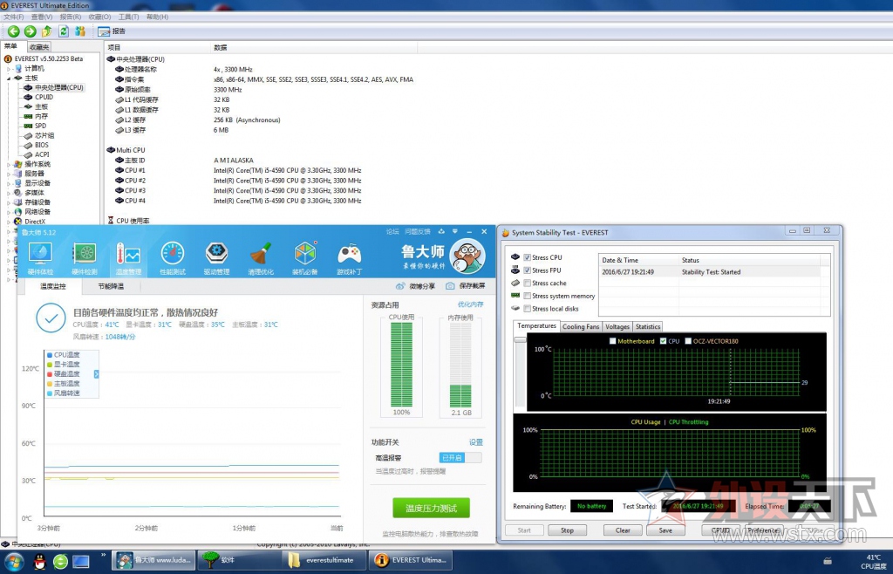Viewport: 893px width, 574px height.
Task: Click the EVEREST users icon in toolbar
Action: (80, 31)
